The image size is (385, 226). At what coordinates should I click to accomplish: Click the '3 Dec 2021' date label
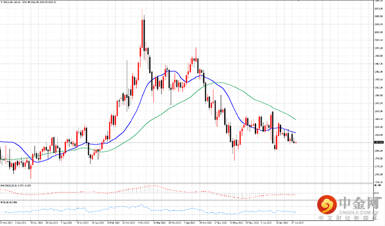click(x=21, y=223)
